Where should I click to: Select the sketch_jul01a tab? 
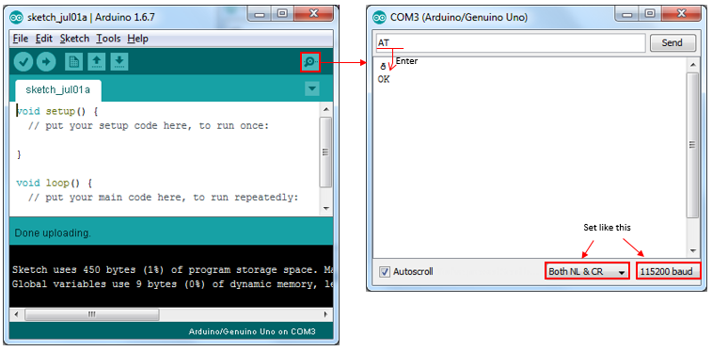[x=58, y=90]
